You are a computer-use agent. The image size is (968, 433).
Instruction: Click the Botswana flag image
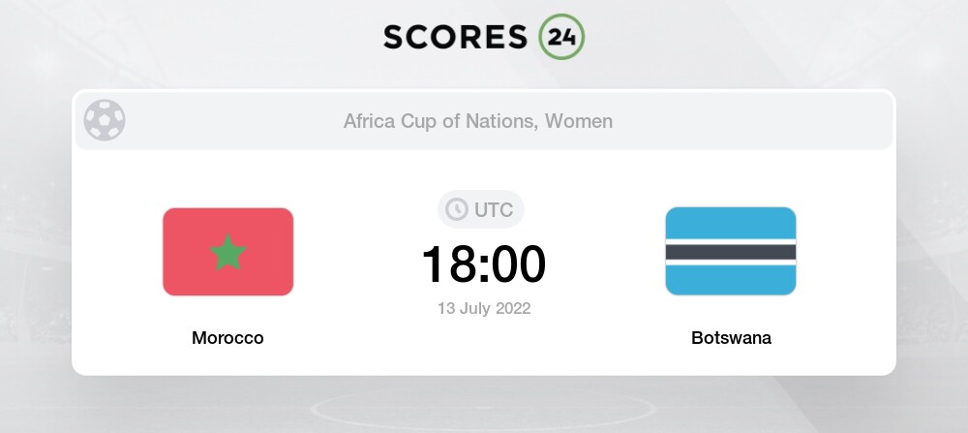(731, 251)
